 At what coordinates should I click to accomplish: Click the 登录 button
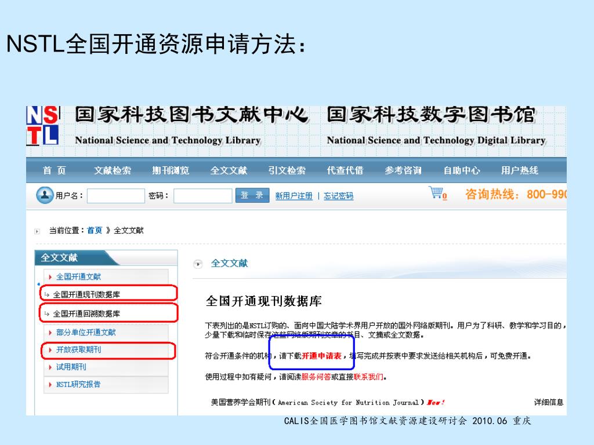252,195
